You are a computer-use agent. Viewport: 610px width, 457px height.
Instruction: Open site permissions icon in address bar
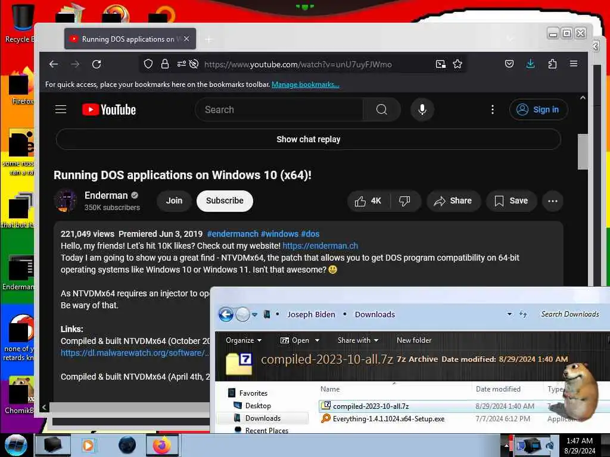181,64
